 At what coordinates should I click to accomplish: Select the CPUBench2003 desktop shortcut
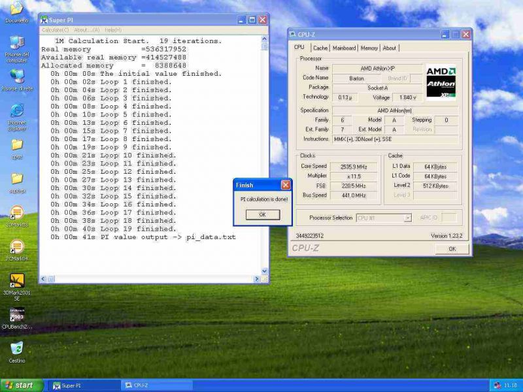click(17, 318)
